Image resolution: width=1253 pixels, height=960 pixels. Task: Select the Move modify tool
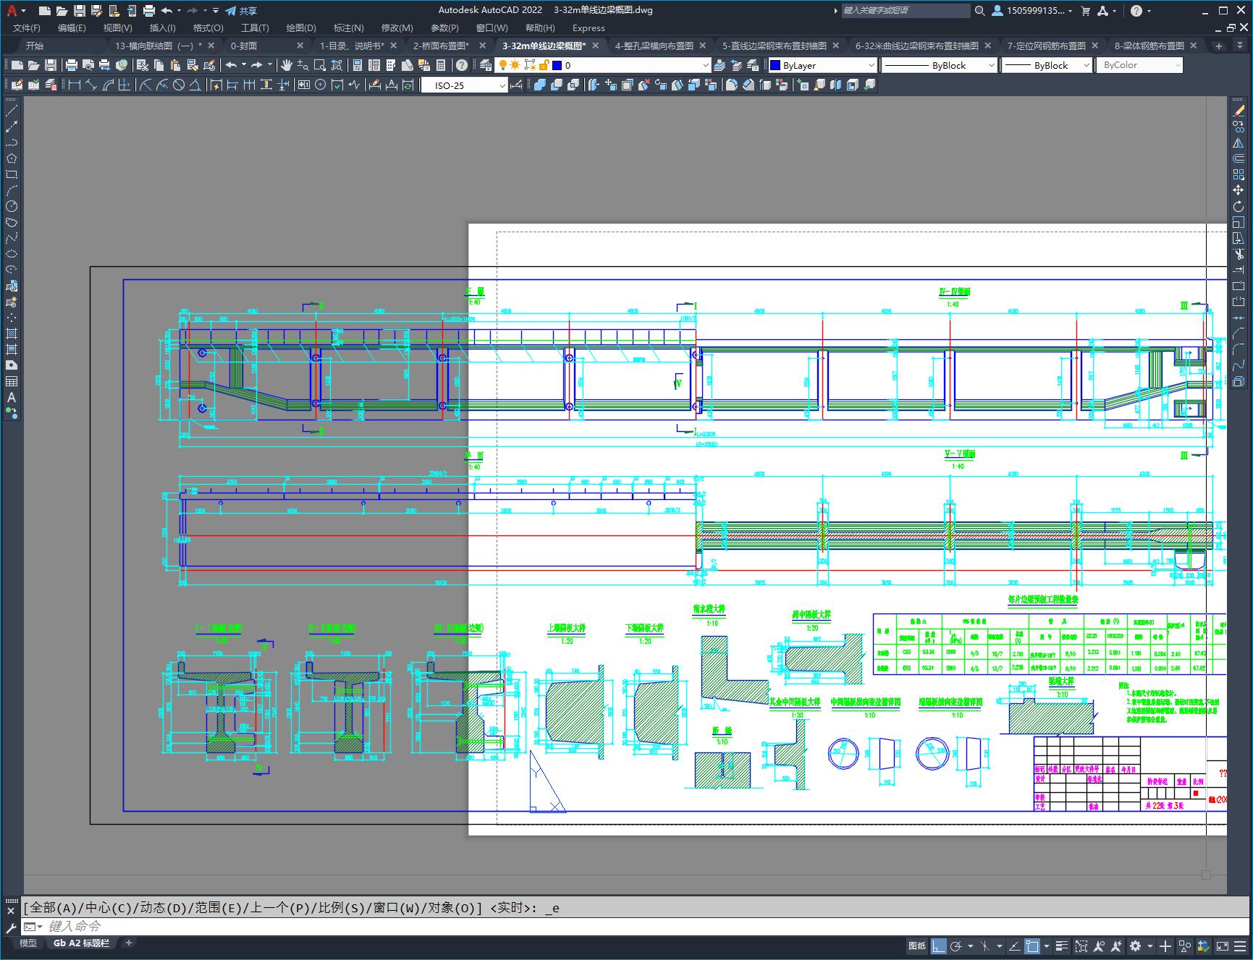[x=1239, y=190]
